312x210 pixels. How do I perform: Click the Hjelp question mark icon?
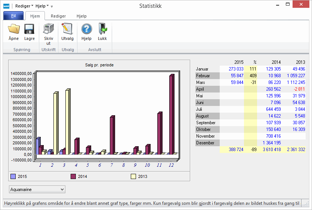tap(86, 29)
